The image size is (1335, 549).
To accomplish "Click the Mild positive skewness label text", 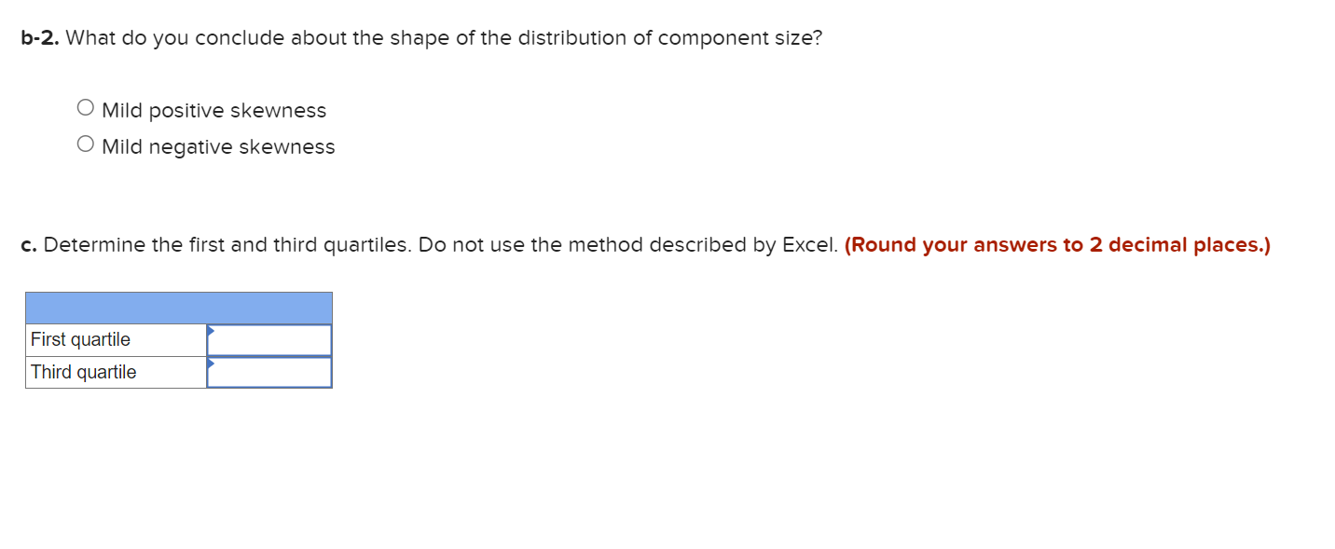I will pyautogui.click(x=213, y=110).
